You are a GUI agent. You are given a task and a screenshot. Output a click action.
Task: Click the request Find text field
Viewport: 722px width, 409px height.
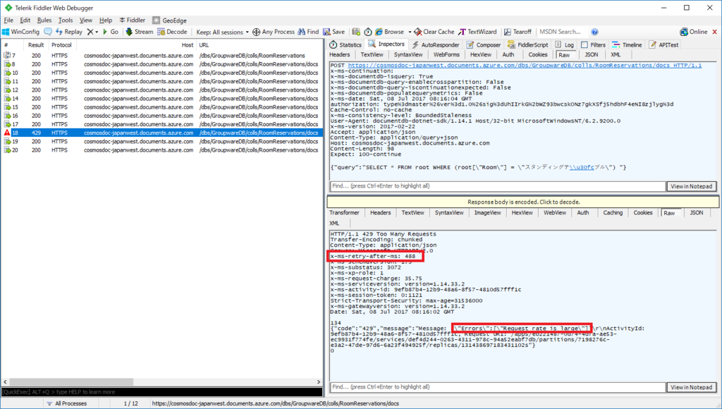click(498, 186)
